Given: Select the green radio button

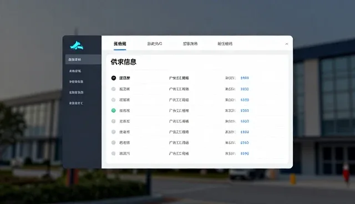Looking at the screenshot, I should pyautogui.click(x=113, y=110).
